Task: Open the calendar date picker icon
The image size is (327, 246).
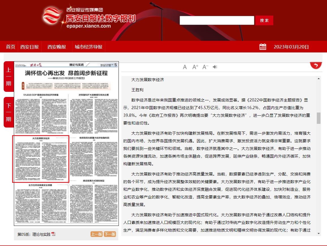Action: tap(263, 47)
